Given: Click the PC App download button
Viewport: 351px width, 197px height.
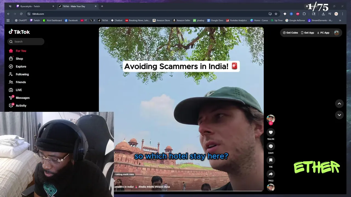Looking at the screenshot, I should [x=323, y=33].
